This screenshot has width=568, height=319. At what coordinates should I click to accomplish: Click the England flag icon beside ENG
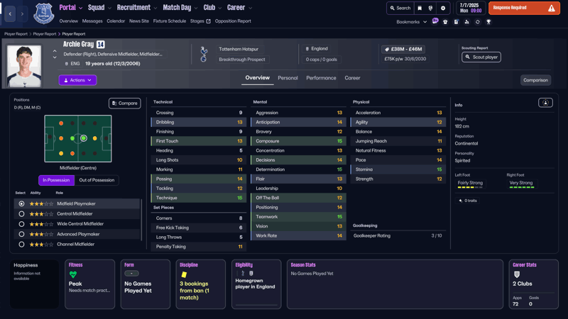66,64
